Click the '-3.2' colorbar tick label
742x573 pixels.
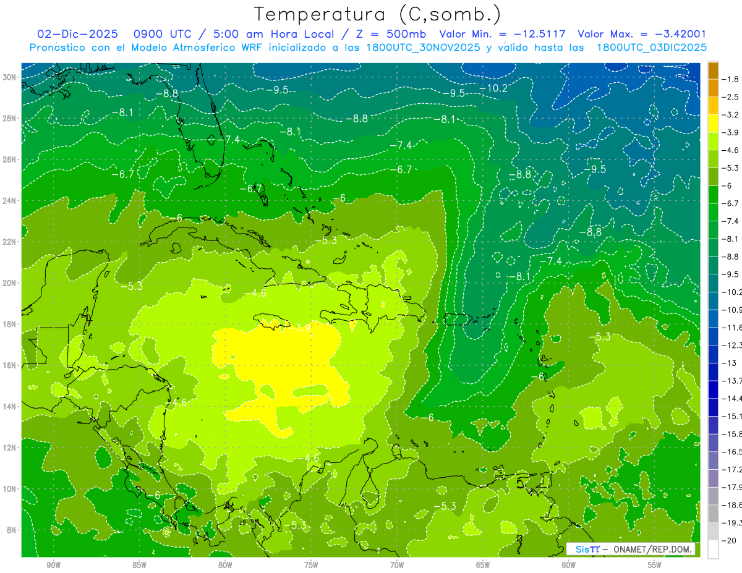[730, 114]
